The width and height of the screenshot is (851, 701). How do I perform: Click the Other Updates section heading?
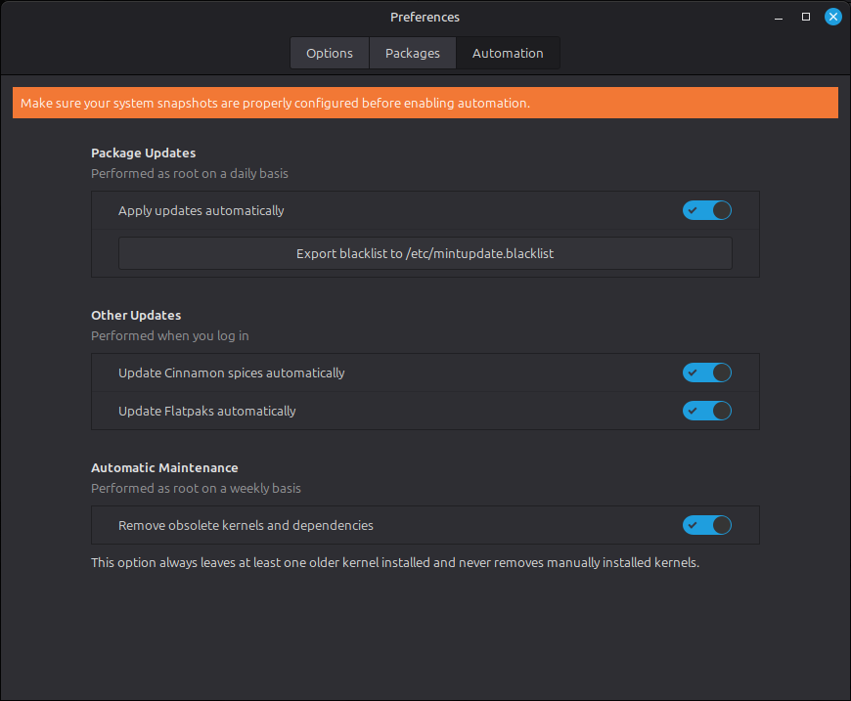pyautogui.click(x=135, y=315)
